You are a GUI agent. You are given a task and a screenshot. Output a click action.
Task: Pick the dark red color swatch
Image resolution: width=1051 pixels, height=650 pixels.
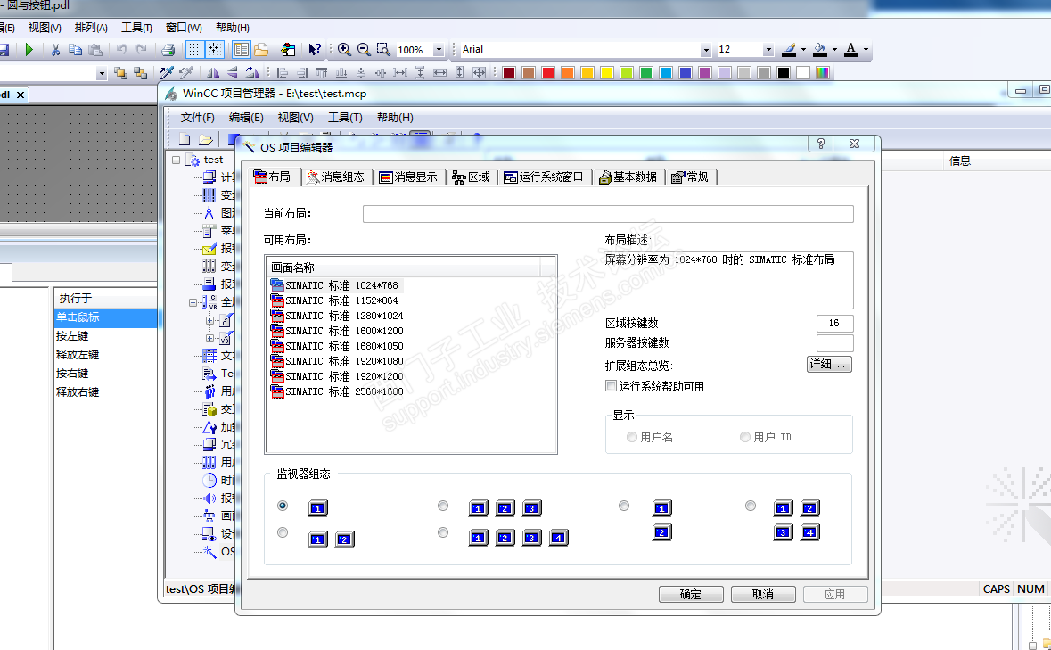point(509,72)
